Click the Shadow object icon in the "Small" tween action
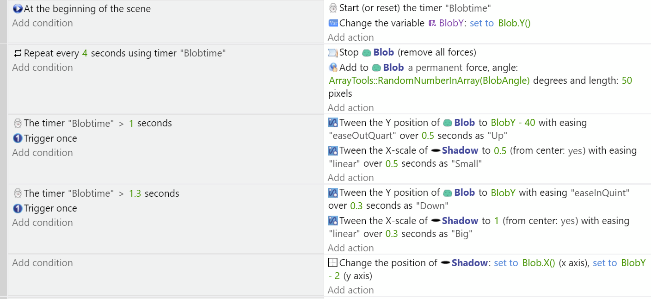The height and width of the screenshot is (299, 651). 436,151
